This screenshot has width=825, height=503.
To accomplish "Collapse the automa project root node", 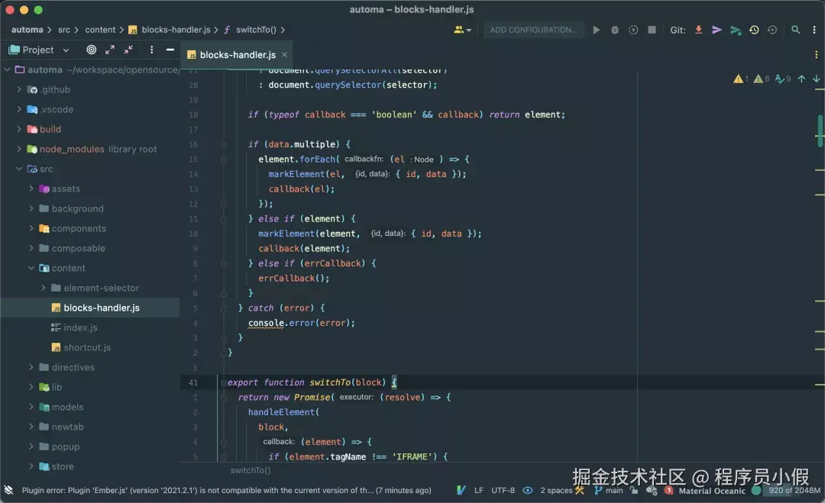I will 8,69.
